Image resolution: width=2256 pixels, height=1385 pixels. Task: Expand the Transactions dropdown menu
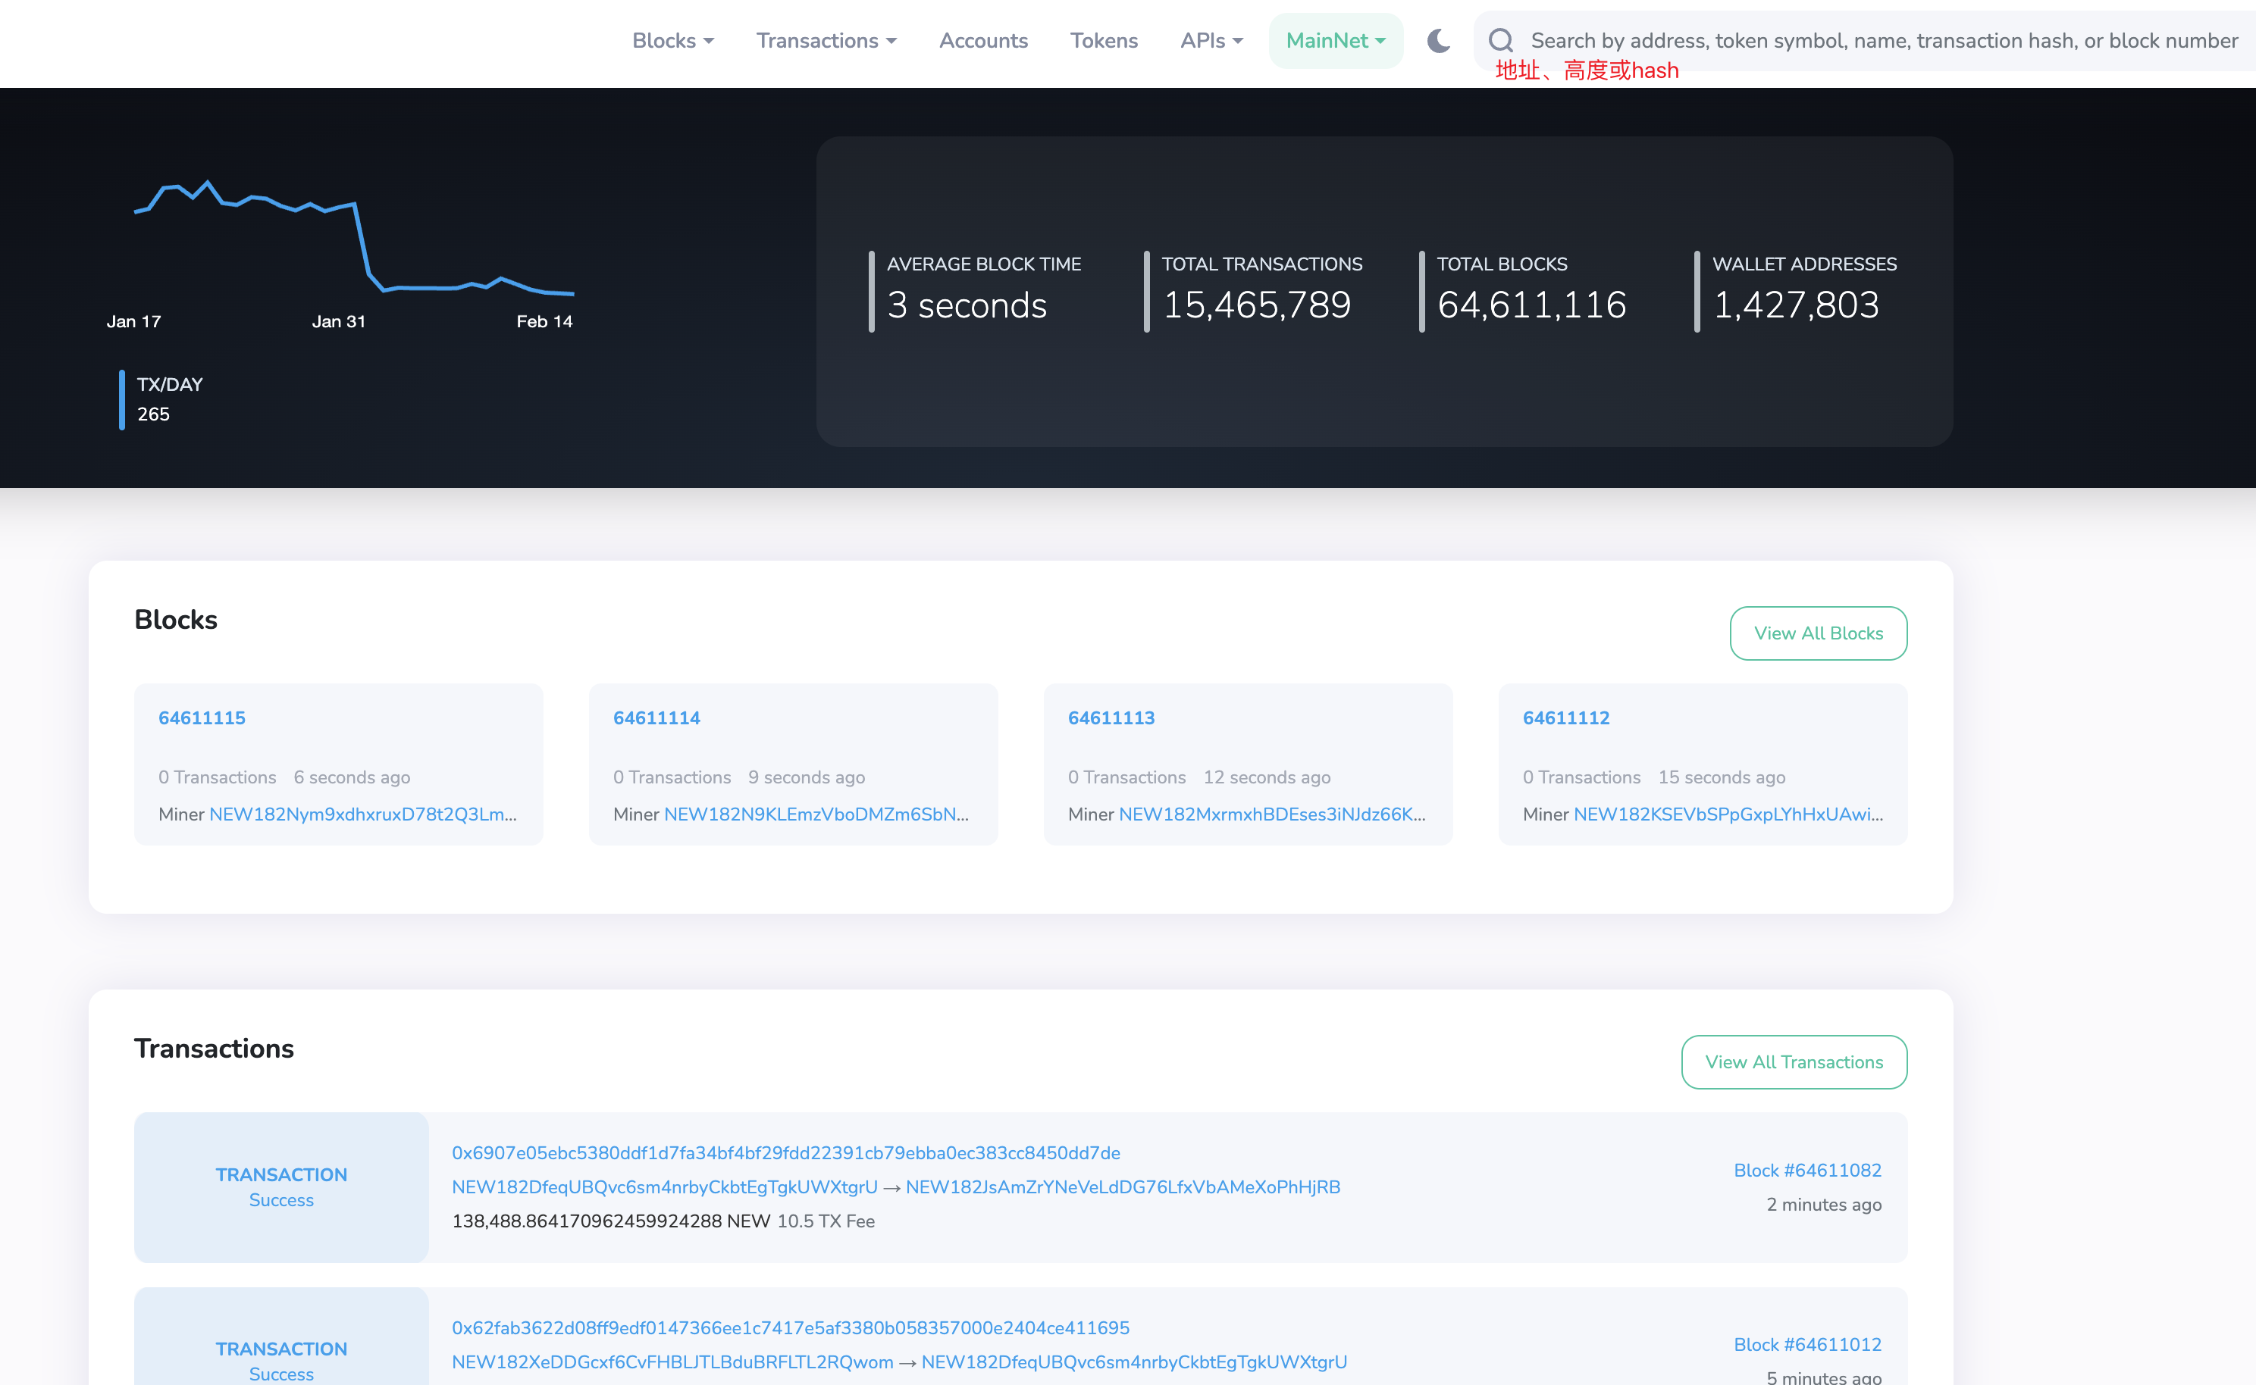(x=826, y=40)
